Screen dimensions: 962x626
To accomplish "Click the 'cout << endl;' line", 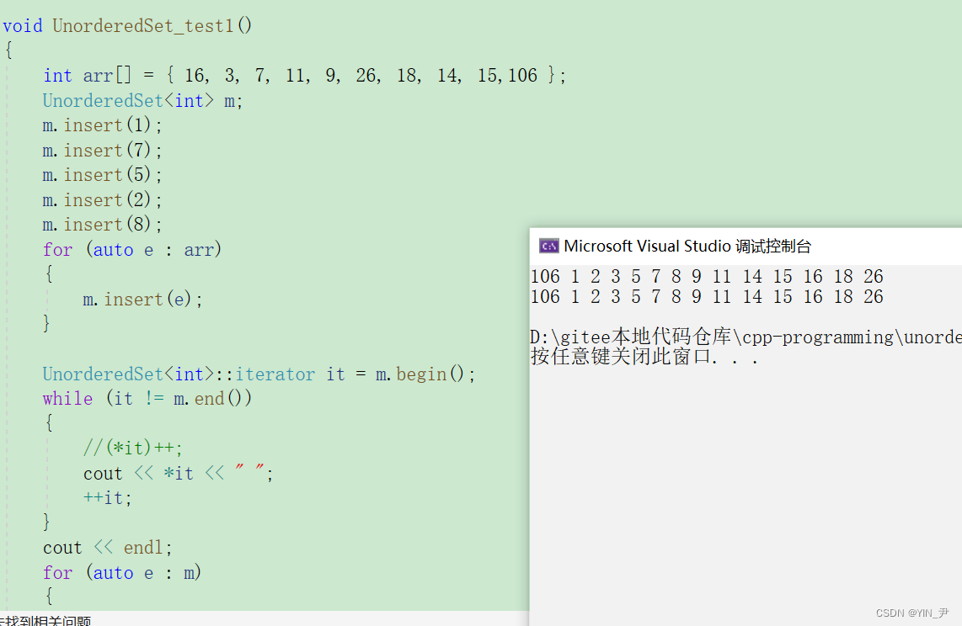I will tap(107, 548).
